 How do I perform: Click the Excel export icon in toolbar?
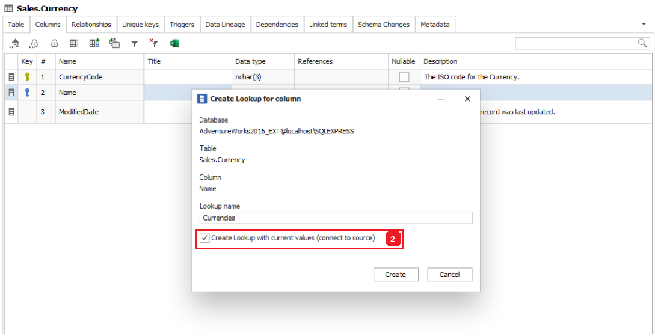pos(174,43)
